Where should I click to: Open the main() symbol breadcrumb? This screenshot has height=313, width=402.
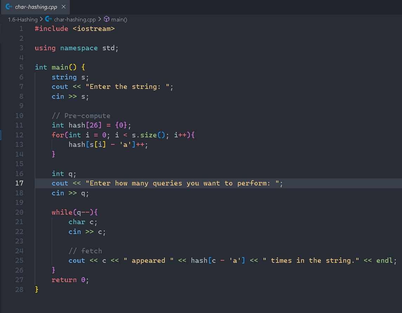119,19
